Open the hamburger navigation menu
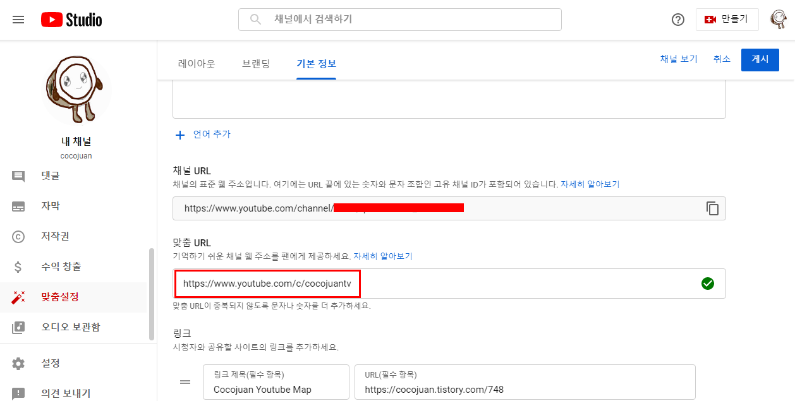Screen dimensions: 795x401 [18, 20]
